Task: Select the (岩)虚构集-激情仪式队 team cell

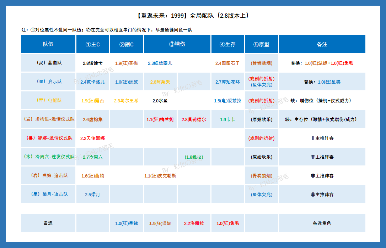Action: [x=48, y=119]
